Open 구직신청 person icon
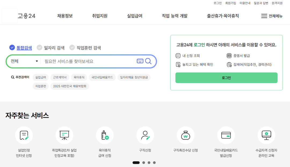This screenshot has height=167, width=290. click(x=145, y=135)
